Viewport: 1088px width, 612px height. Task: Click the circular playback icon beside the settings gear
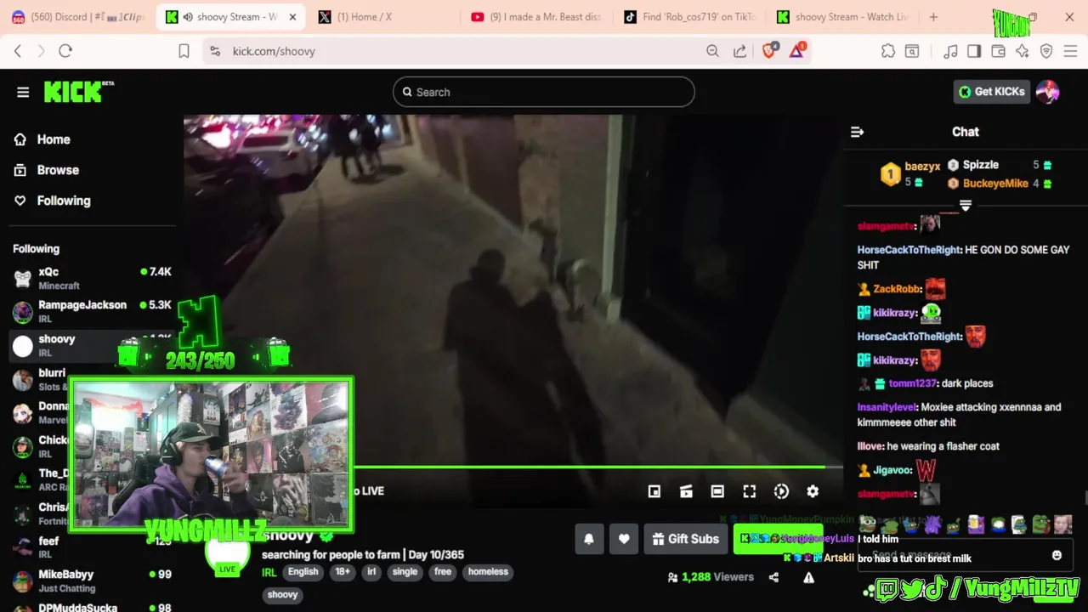click(781, 491)
